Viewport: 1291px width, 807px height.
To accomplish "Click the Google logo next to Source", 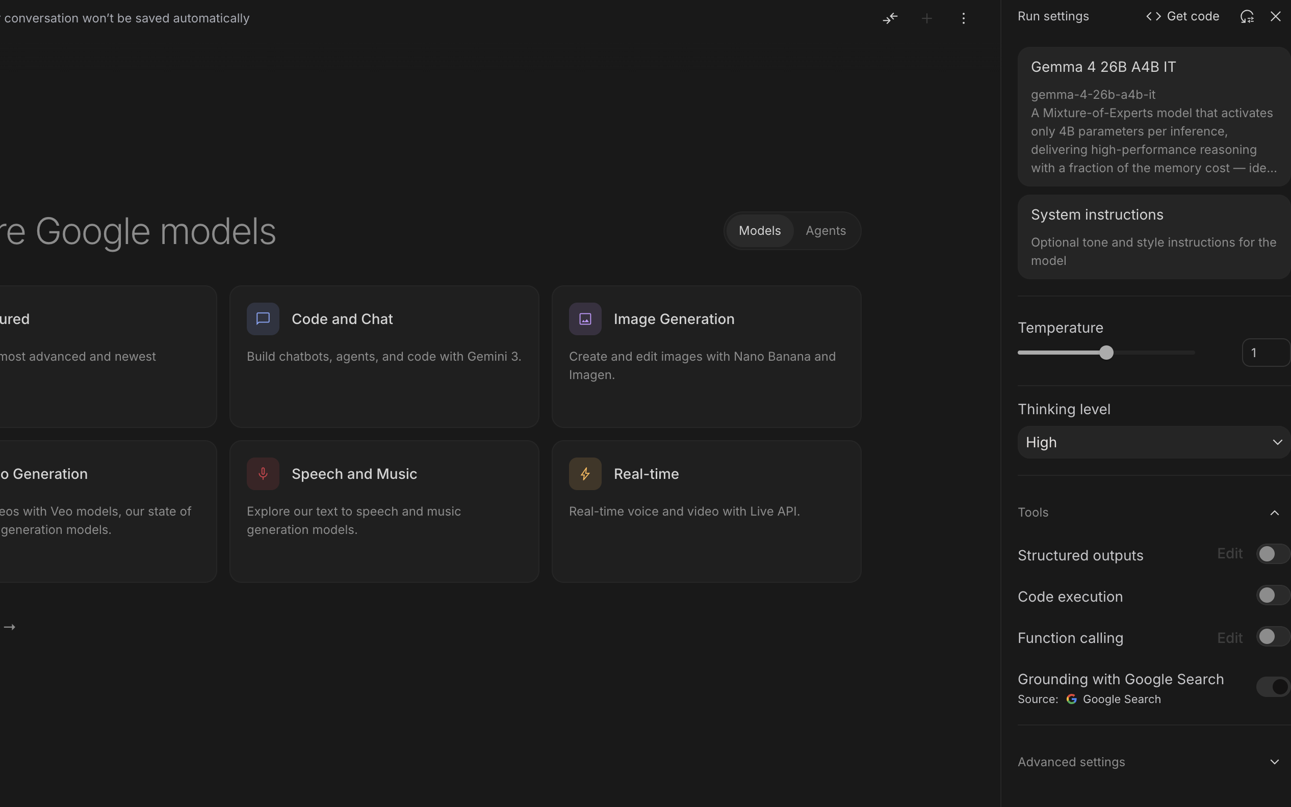I will click(x=1071, y=699).
